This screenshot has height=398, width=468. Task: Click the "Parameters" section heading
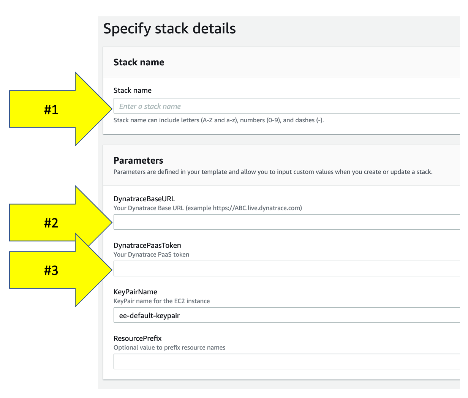tap(138, 160)
